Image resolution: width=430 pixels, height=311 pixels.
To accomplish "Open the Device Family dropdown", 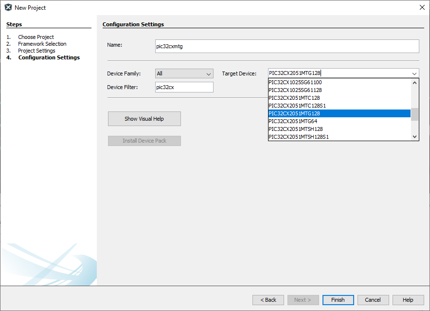I will (184, 73).
